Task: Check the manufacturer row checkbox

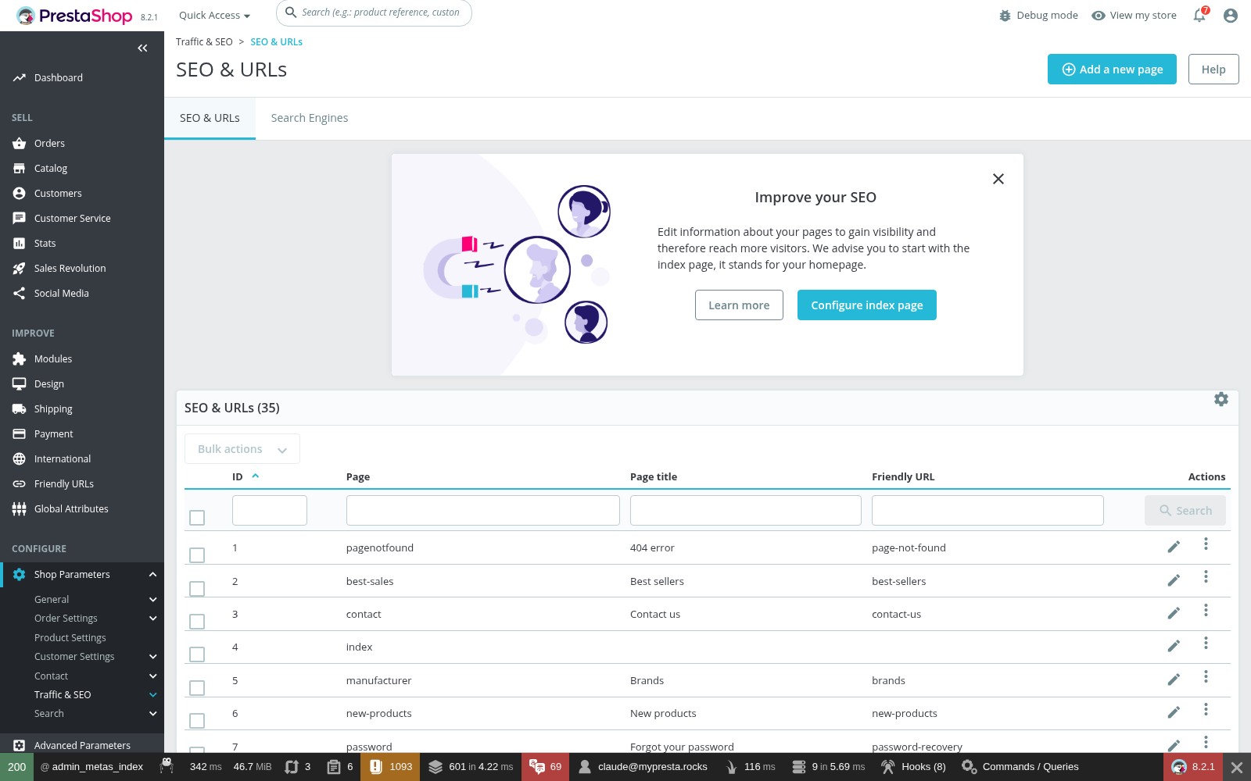Action: (x=197, y=688)
